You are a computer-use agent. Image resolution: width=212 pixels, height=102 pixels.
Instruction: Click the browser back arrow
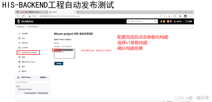coord(18,16)
